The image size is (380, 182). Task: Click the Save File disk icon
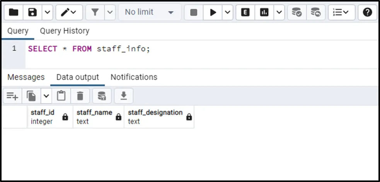coord(33,12)
